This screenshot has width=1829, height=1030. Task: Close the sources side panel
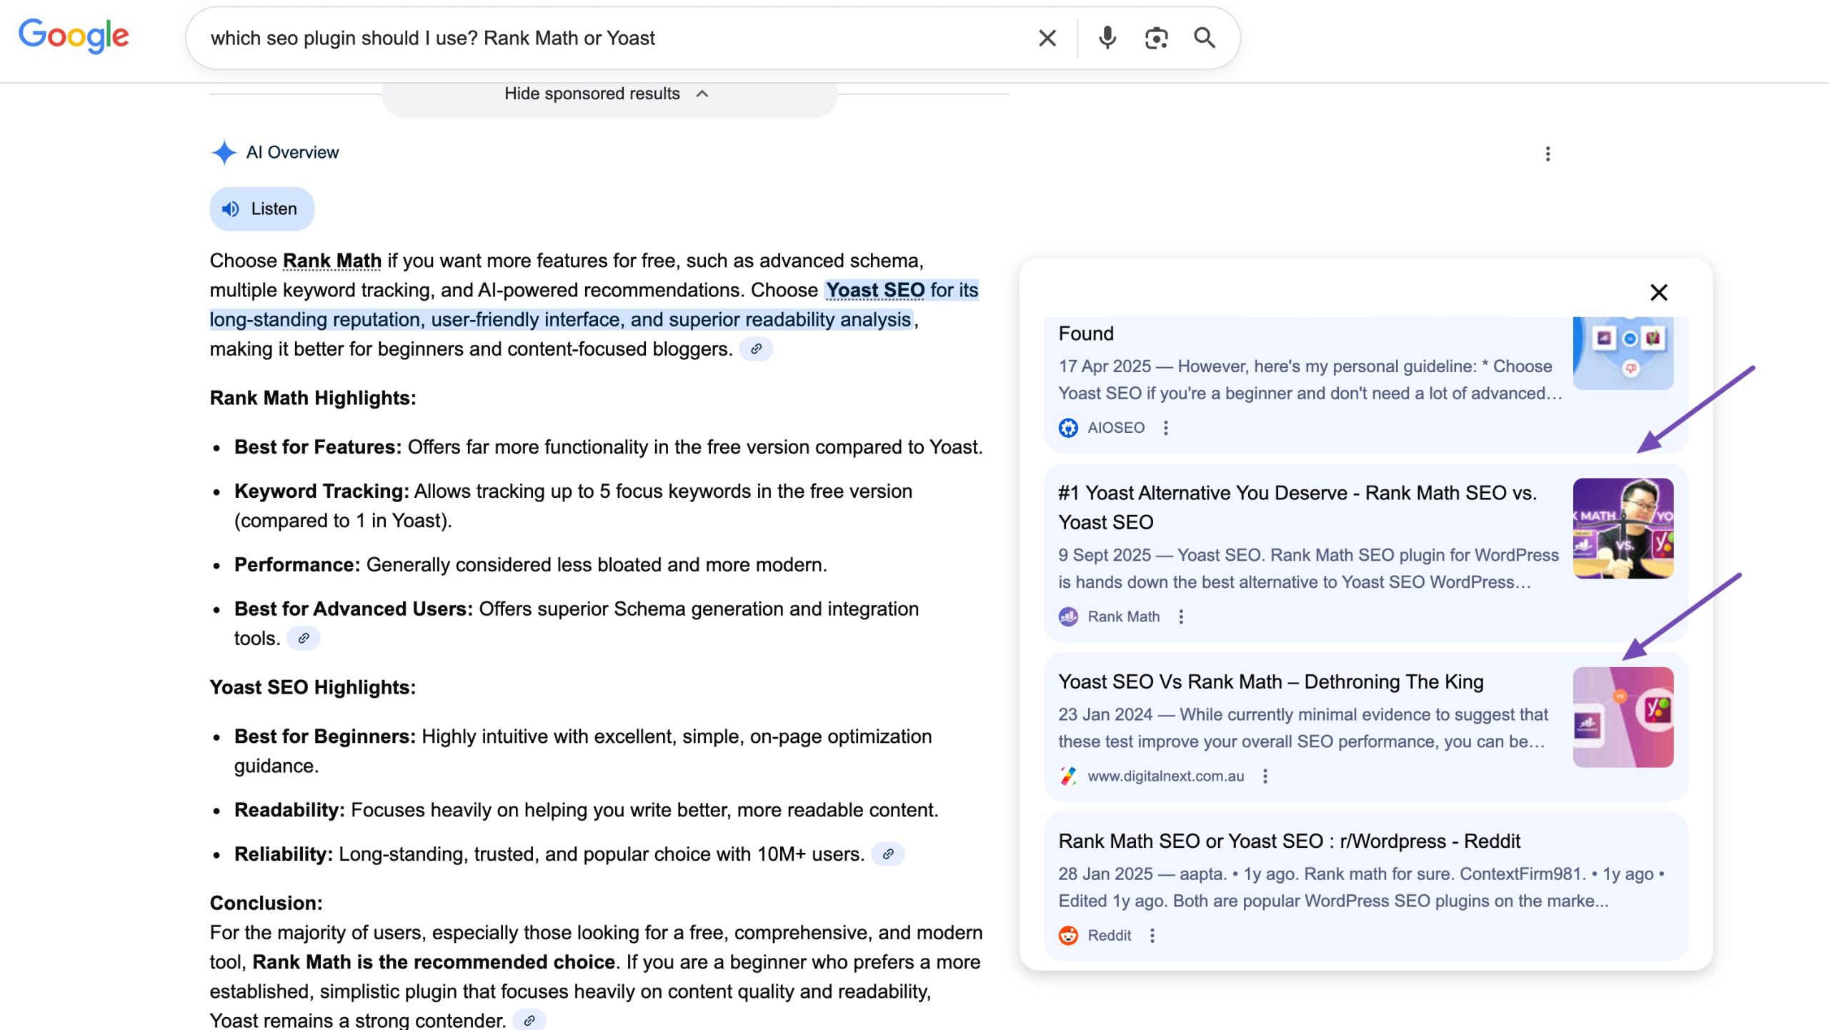coord(1658,292)
